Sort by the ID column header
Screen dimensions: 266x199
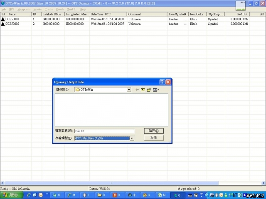pos(37,14)
